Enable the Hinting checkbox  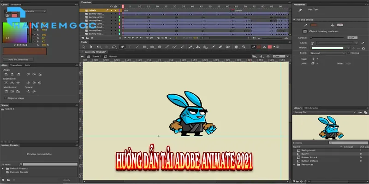tap(348, 53)
